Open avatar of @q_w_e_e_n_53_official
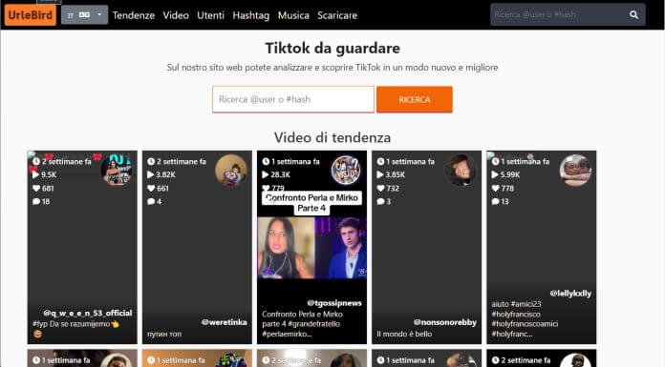Screen dimensions: 665x367 click(117, 170)
